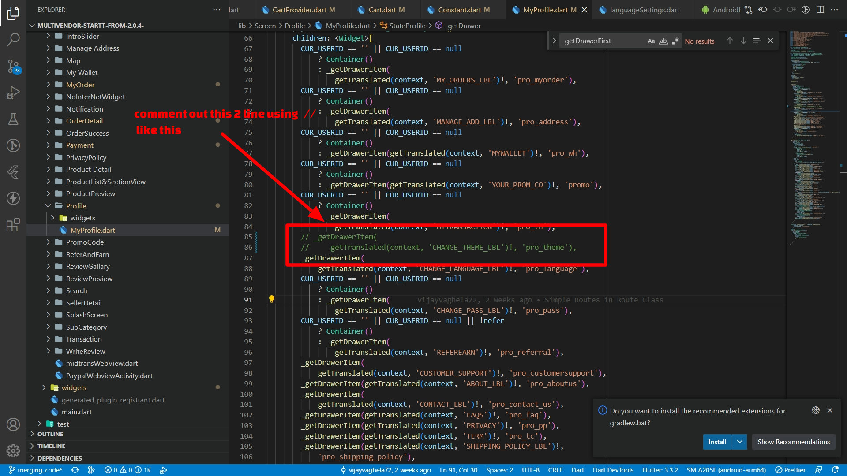Toggle Match Whole Word in find widget
Screen dimensions: 847x476
[x=663, y=41]
